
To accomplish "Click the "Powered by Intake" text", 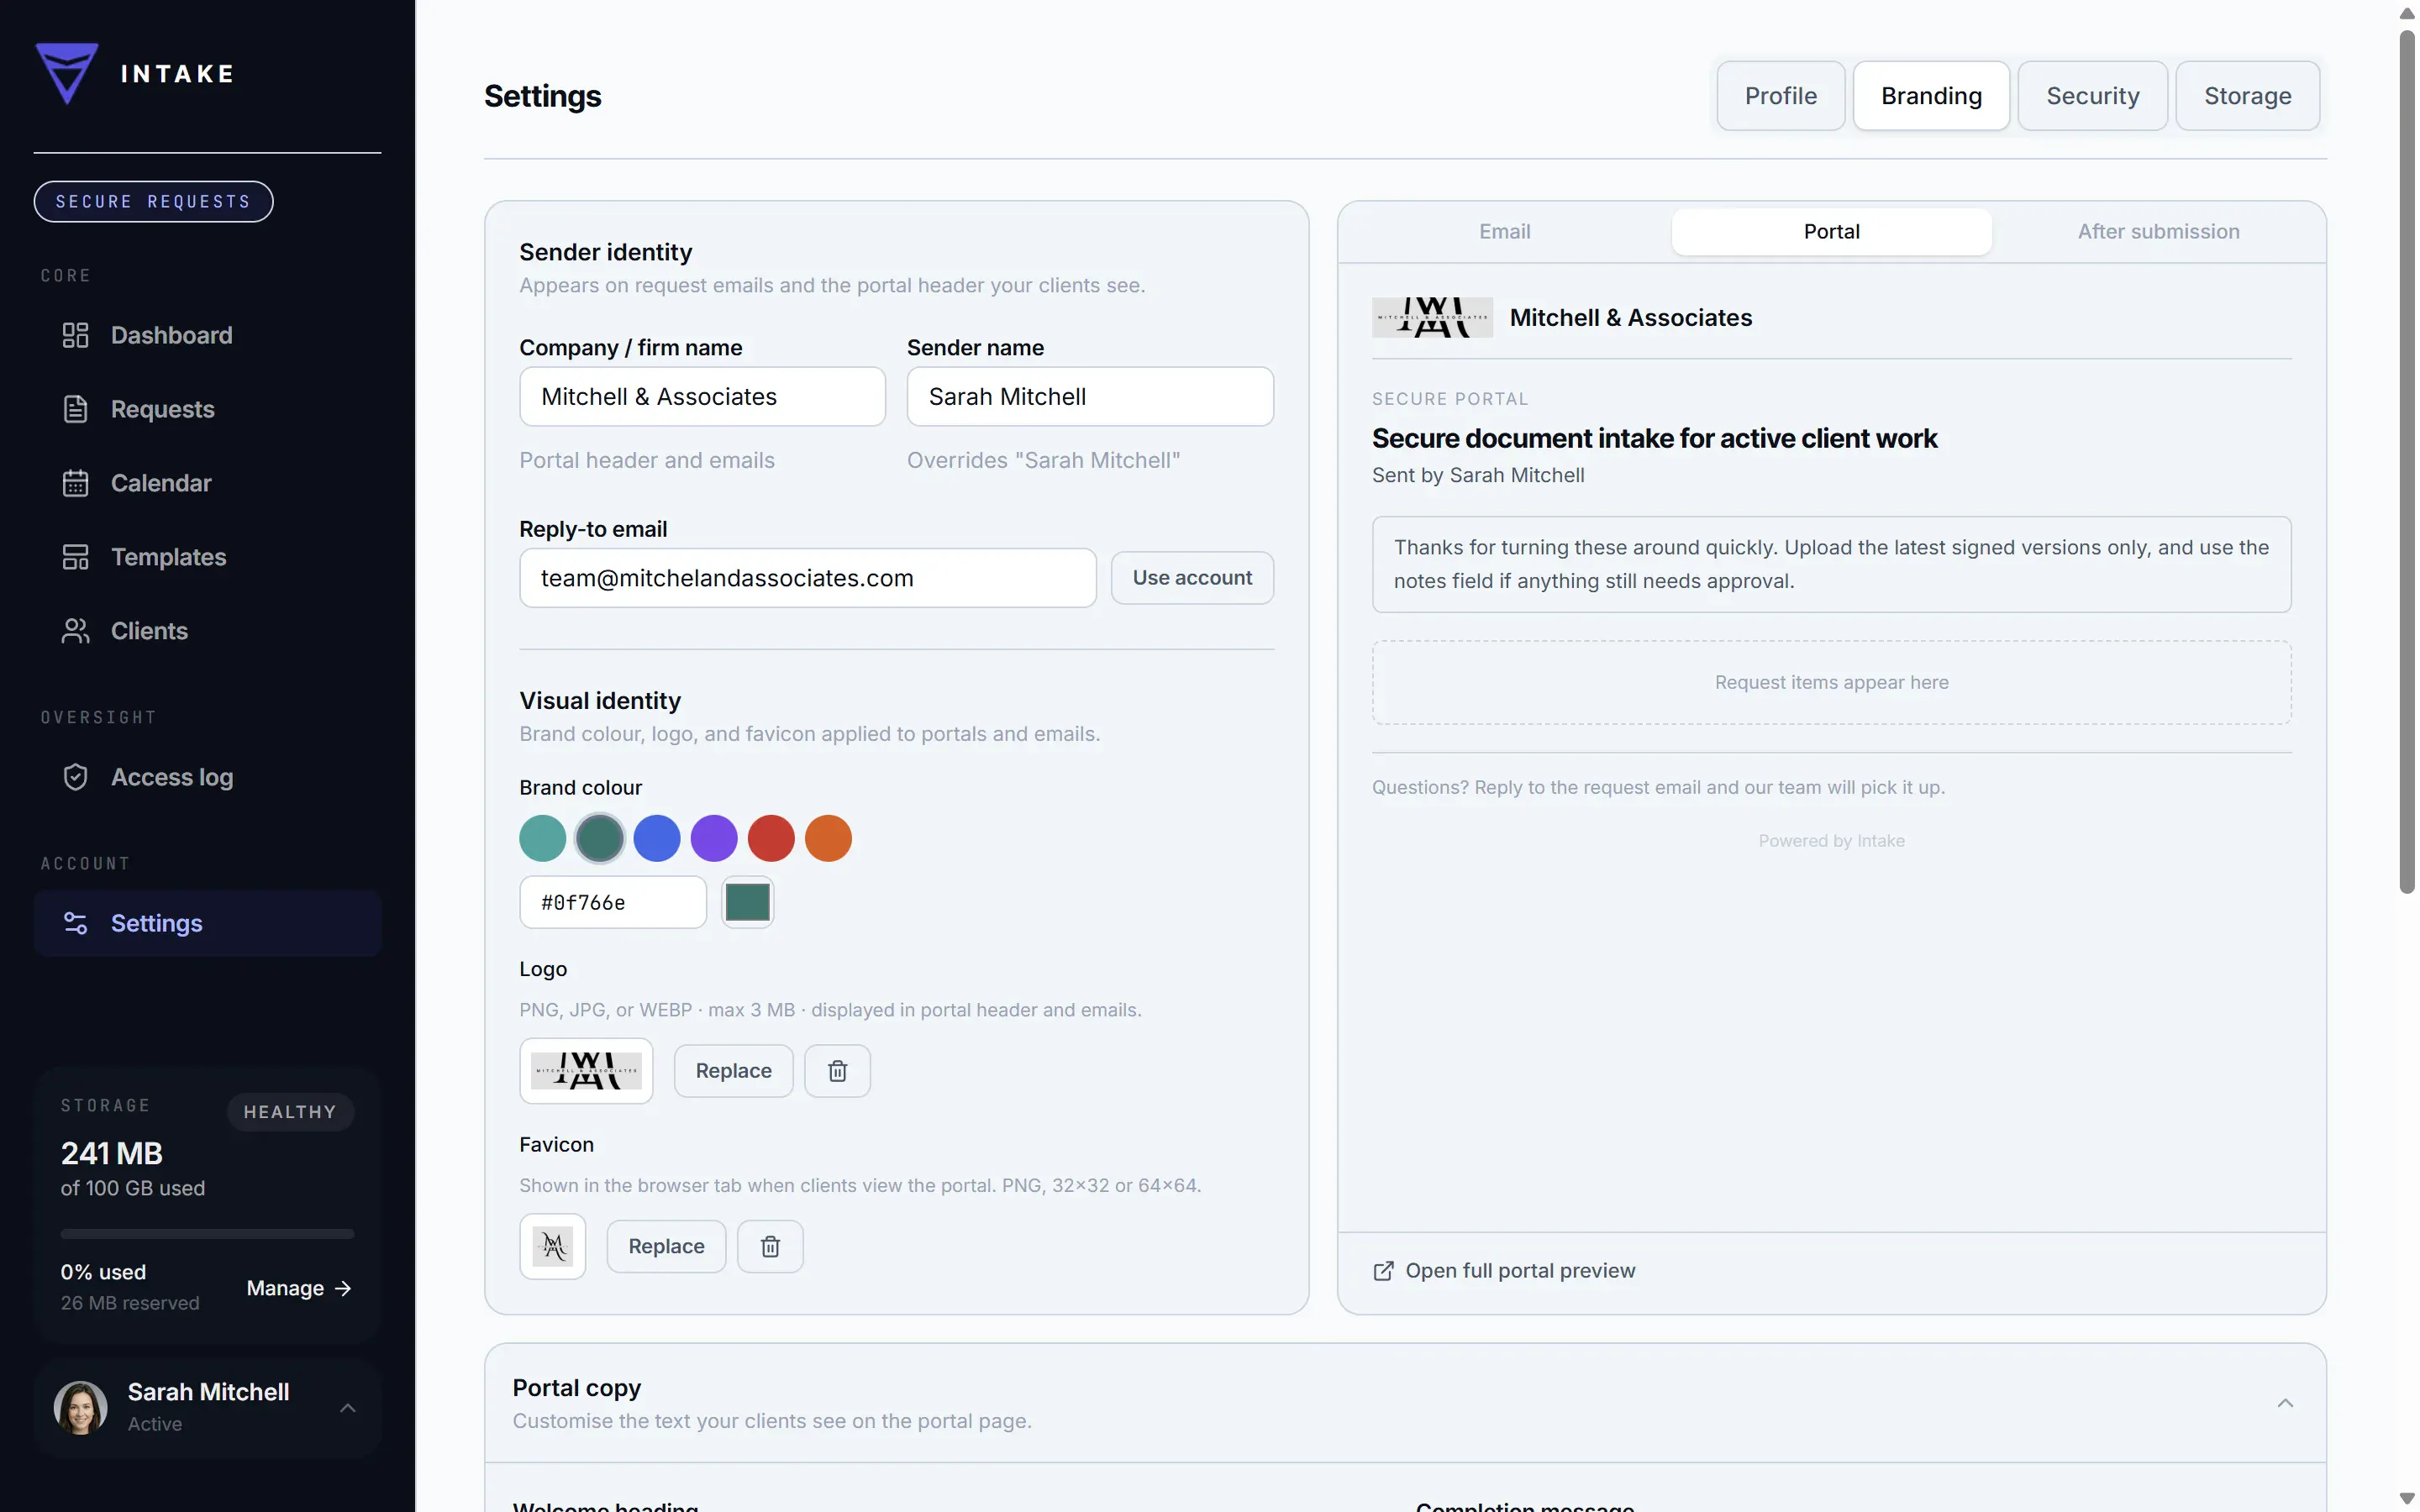I will [x=1831, y=841].
